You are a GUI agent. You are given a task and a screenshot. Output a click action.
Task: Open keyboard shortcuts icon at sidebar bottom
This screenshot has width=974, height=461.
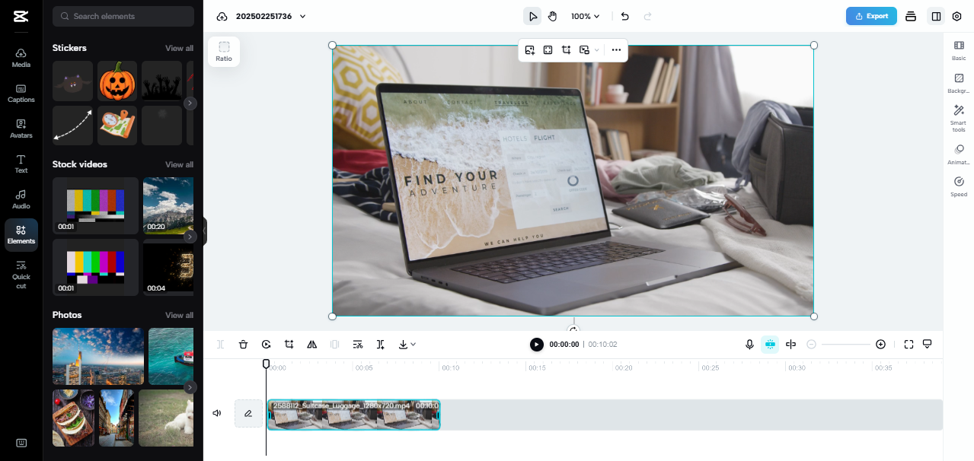pos(21,443)
